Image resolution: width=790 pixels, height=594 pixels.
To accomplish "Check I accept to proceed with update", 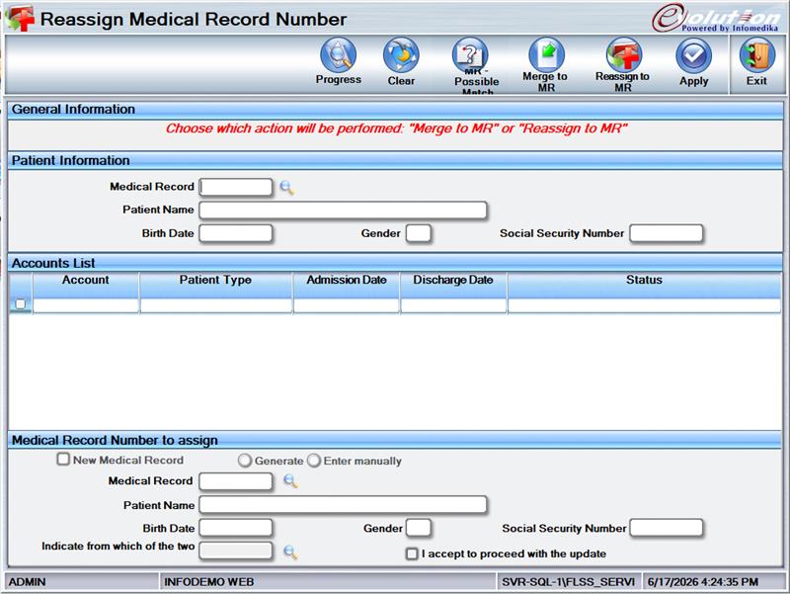I will [x=412, y=553].
